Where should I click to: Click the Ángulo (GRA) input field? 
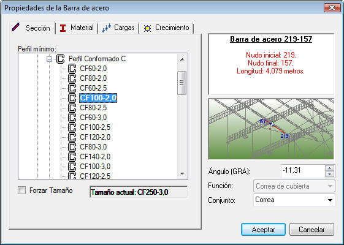[x=303, y=171]
